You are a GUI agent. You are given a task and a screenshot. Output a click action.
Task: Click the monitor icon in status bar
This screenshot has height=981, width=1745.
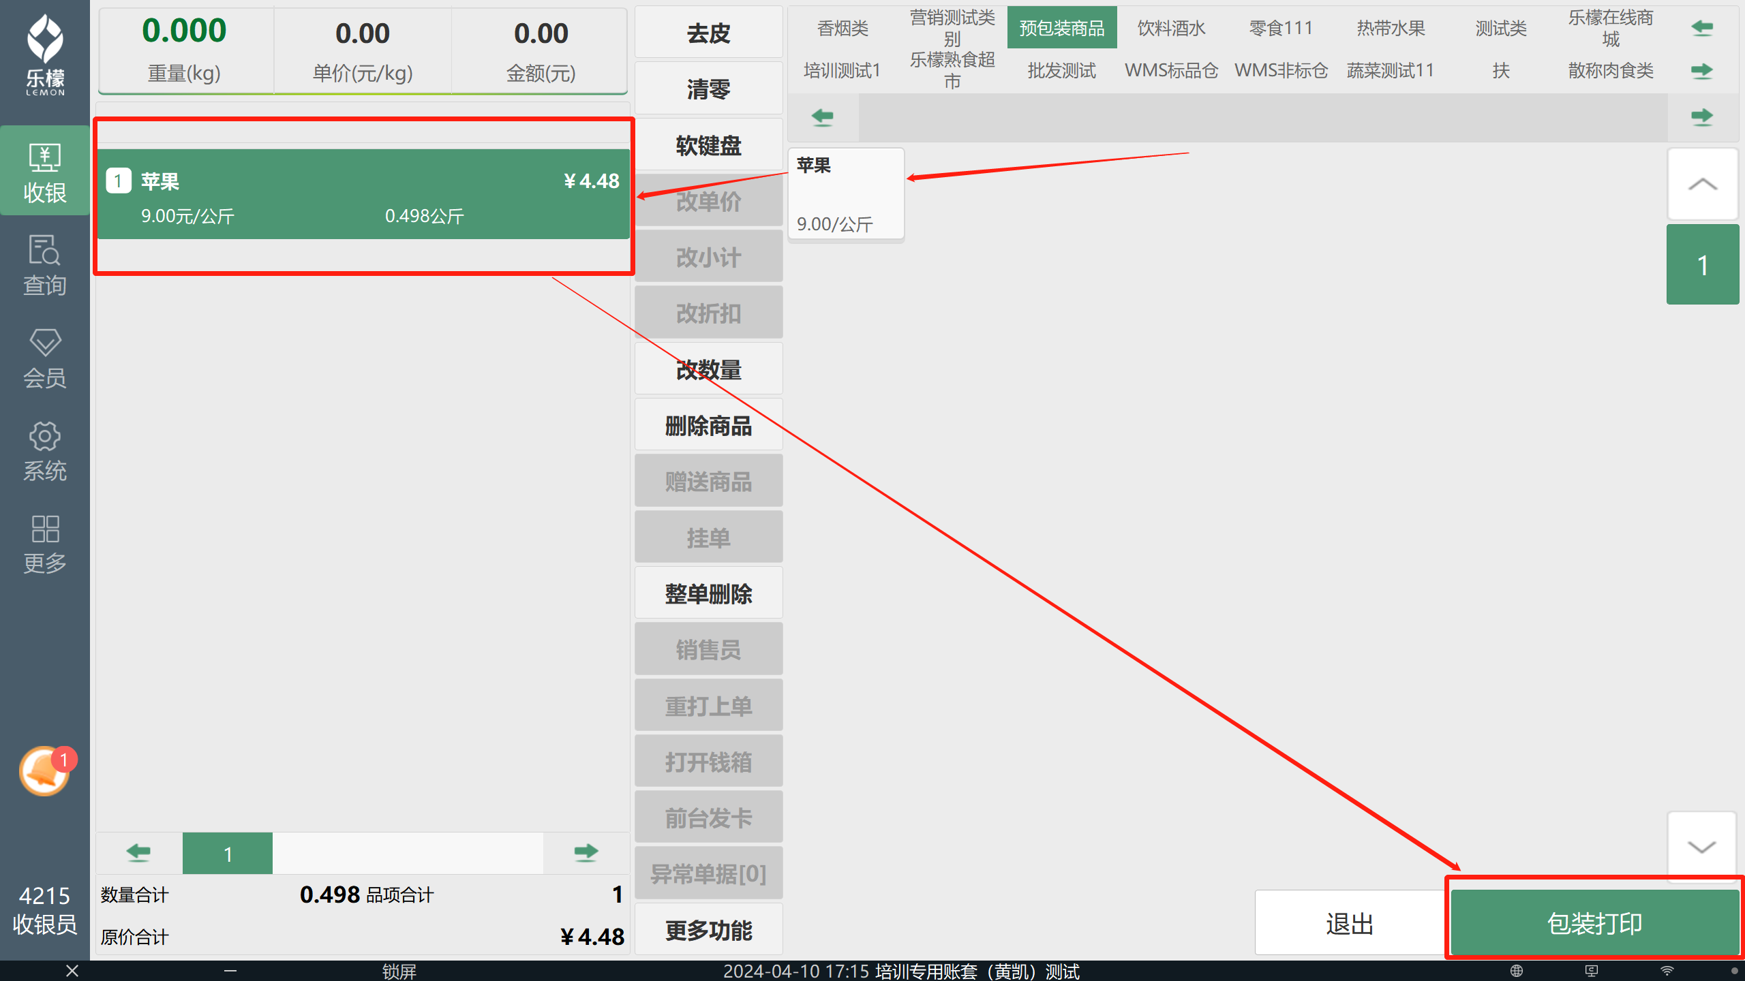click(1592, 971)
